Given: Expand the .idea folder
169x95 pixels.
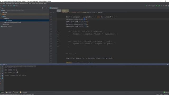Looking at the screenshot, I should pyautogui.click(x=1, y=12).
